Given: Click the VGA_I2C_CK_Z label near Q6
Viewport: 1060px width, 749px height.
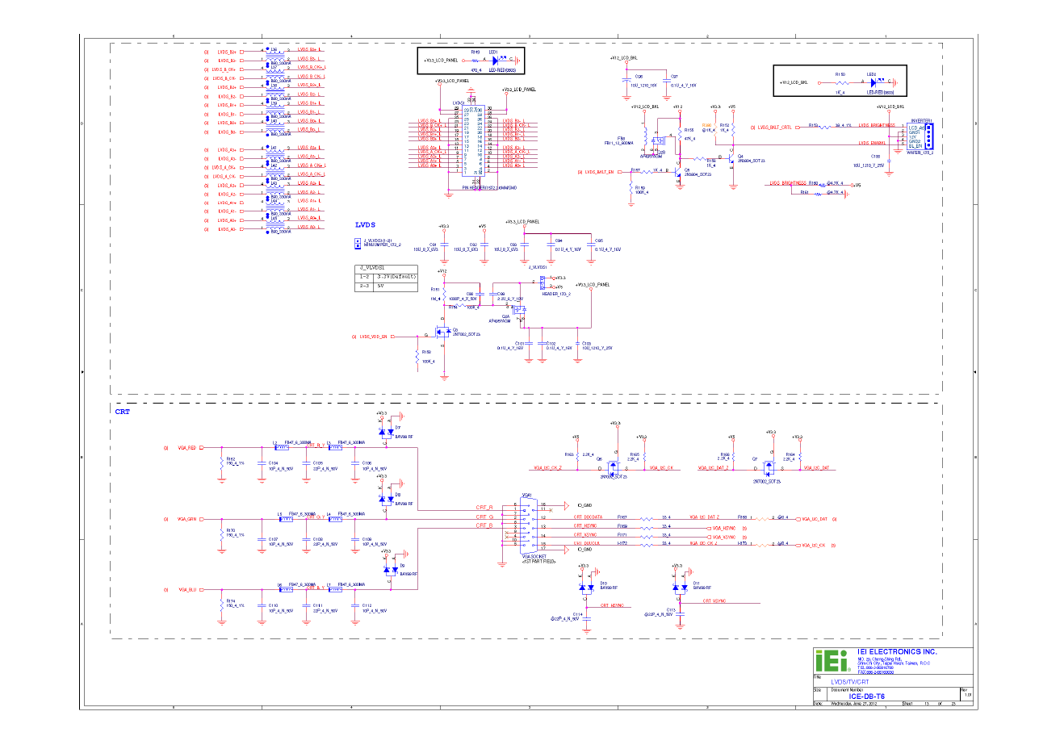Looking at the screenshot, I should [547, 468].
